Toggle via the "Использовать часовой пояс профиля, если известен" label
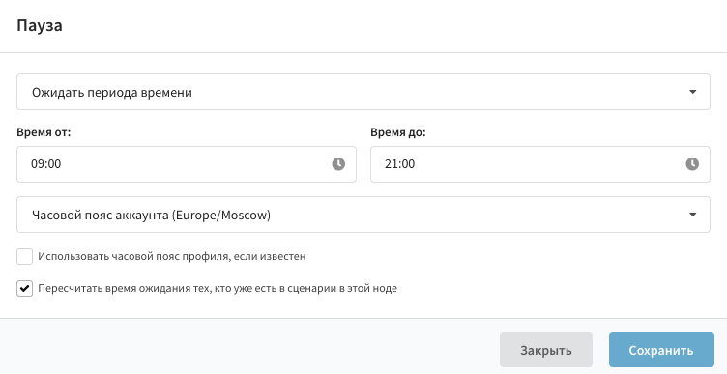The height and width of the screenshot is (374, 727). [x=171, y=256]
